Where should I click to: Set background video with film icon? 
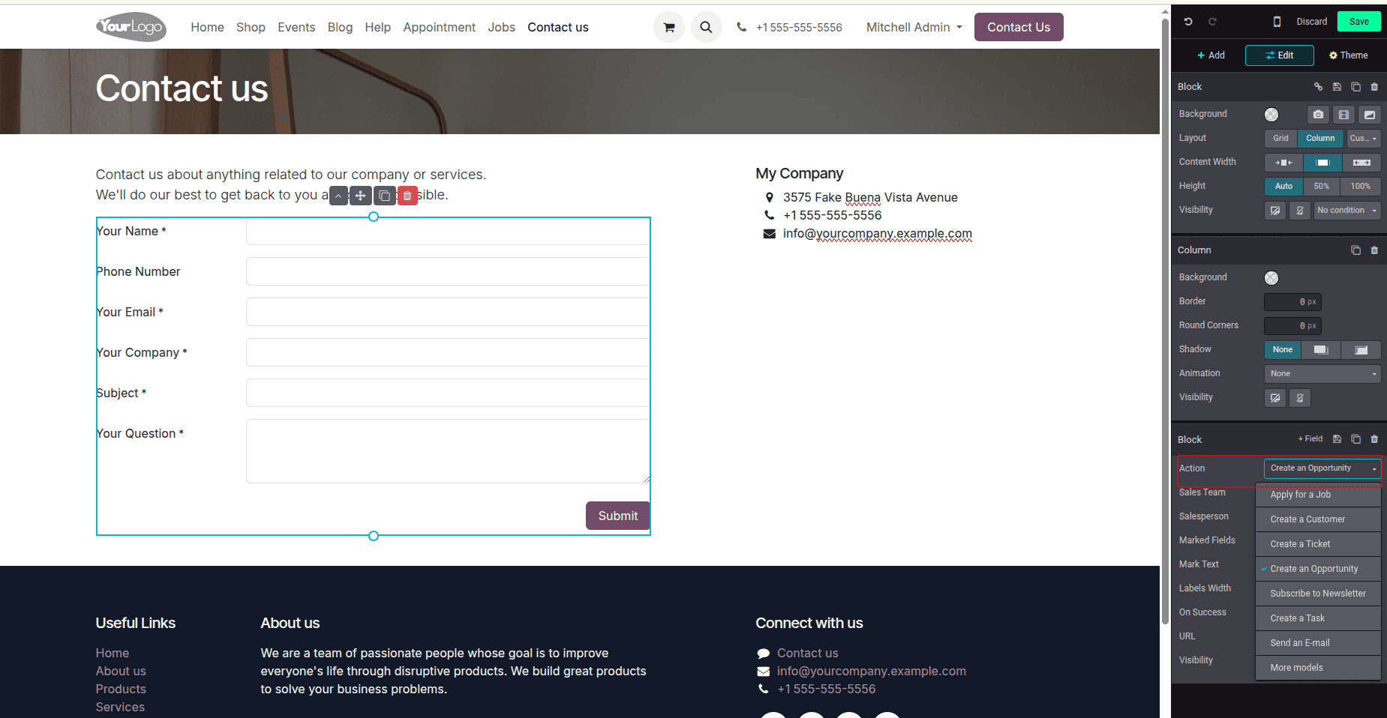tap(1343, 115)
